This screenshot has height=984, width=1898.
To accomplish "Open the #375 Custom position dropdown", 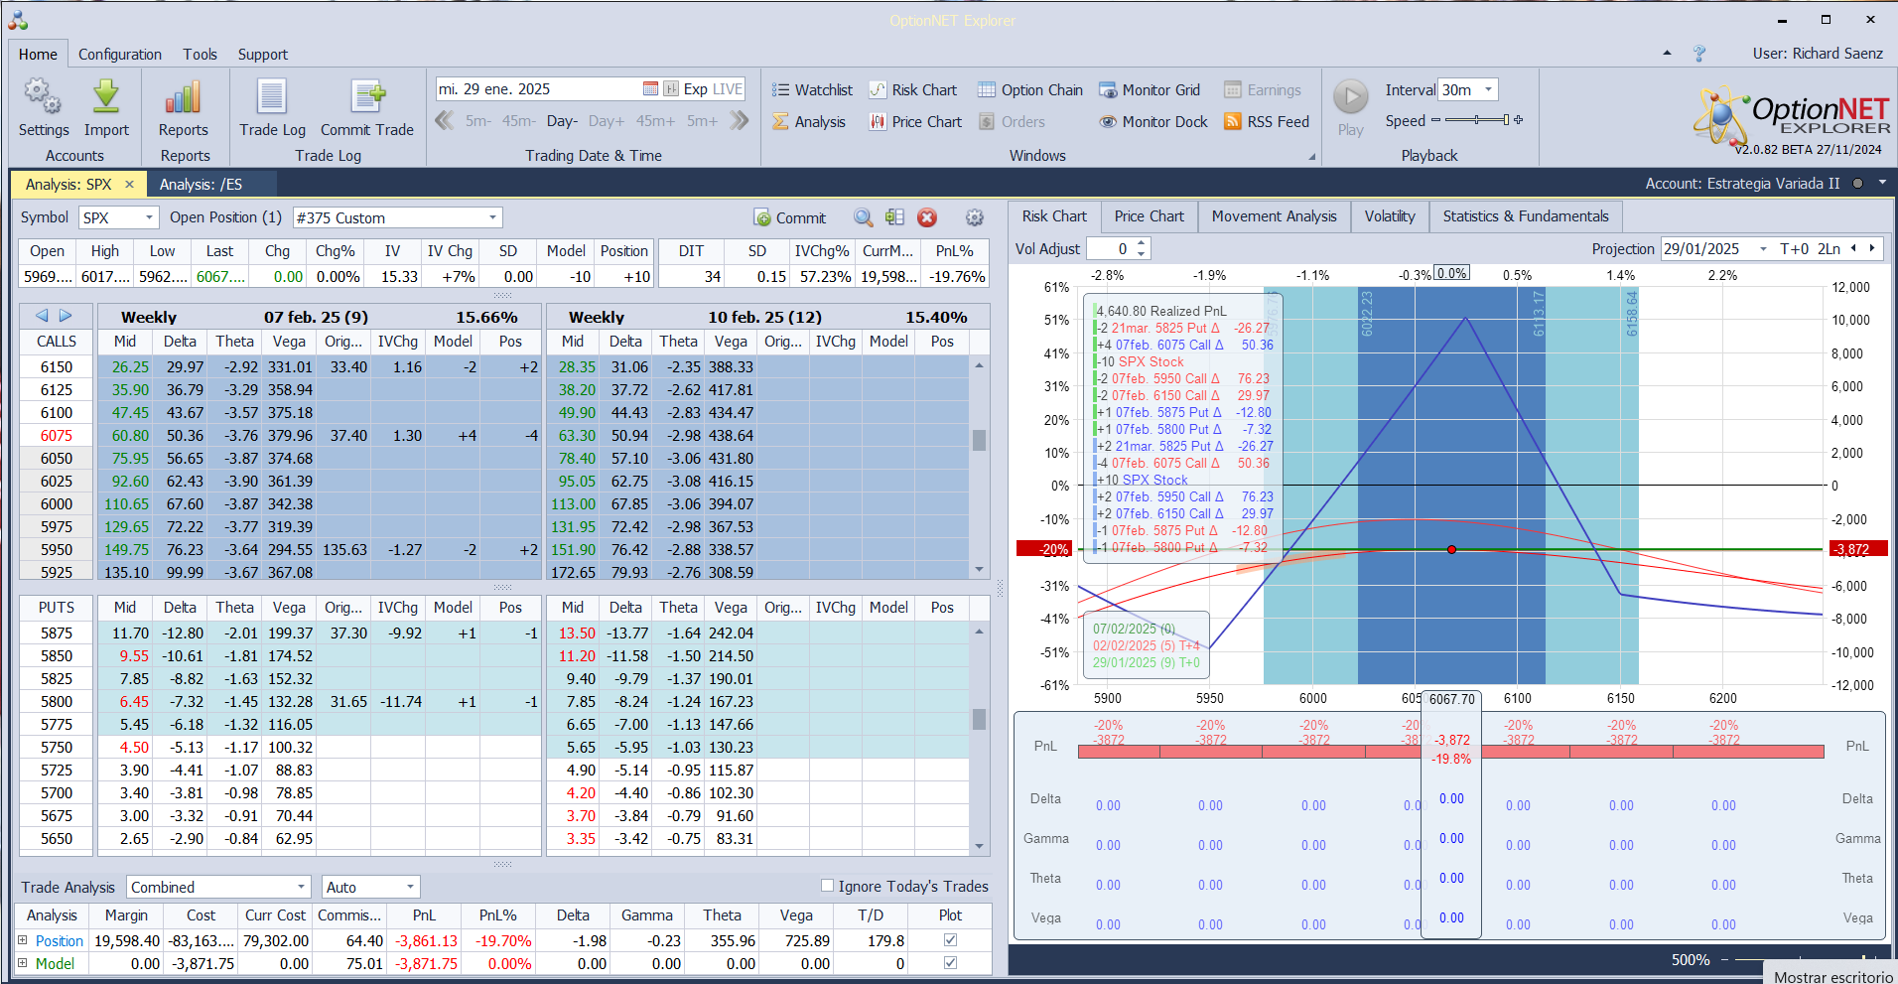I will [492, 217].
